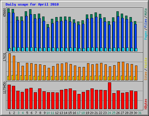This screenshot has width=149, height=116.
Task: Click green weekend day label 10
Action: pos(48,113)
